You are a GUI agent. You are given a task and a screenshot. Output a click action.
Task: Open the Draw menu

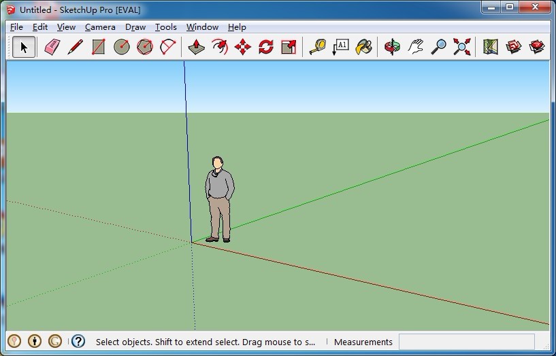click(x=135, y=27)
